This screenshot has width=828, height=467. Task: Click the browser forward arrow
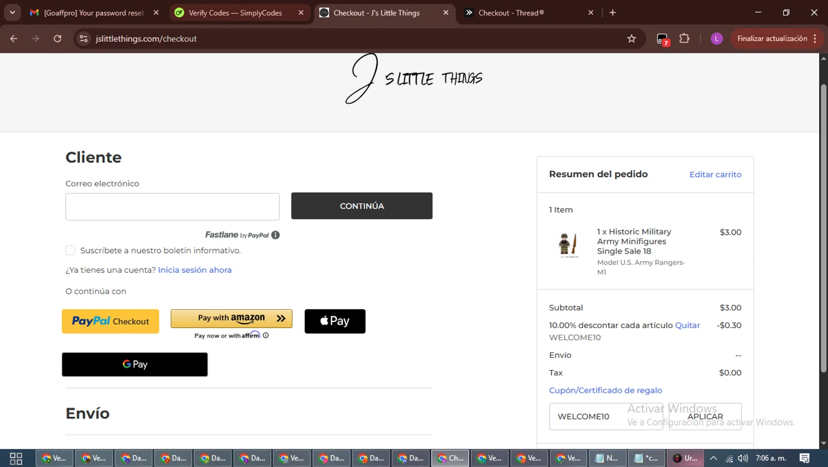point(35,39)
